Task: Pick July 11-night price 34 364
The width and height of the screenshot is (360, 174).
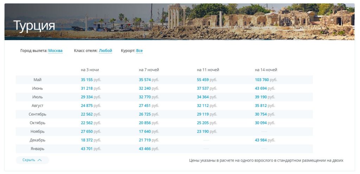Action: click(x=203, y=97)
